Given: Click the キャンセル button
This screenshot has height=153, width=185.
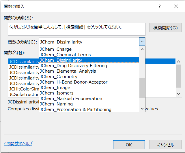Looking at the screenshot, I should (166, 145).
